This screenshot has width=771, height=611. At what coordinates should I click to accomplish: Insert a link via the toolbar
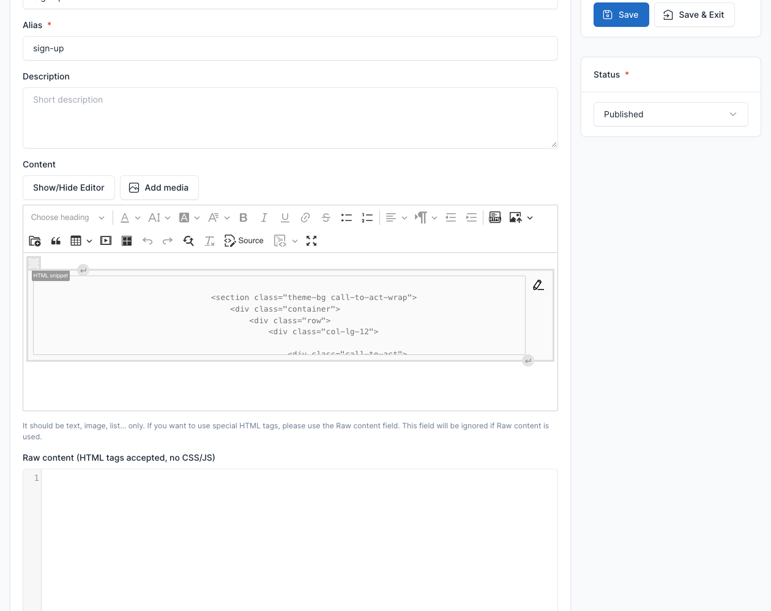[305, 218]
